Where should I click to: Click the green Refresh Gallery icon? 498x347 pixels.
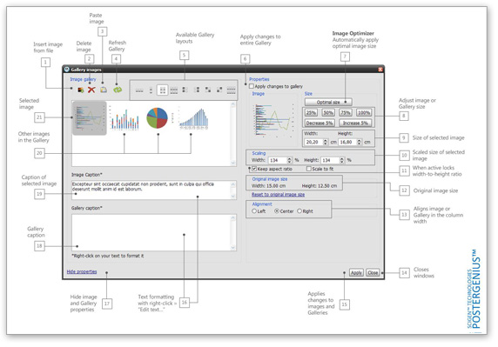click(x=118, y=90)
